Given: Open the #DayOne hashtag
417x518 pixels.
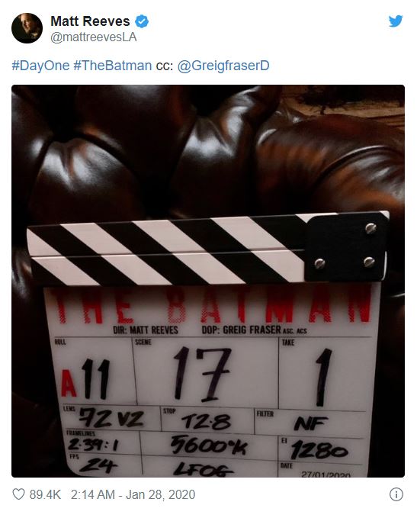Looking at the screenshot, I should [x=40, y=66].
